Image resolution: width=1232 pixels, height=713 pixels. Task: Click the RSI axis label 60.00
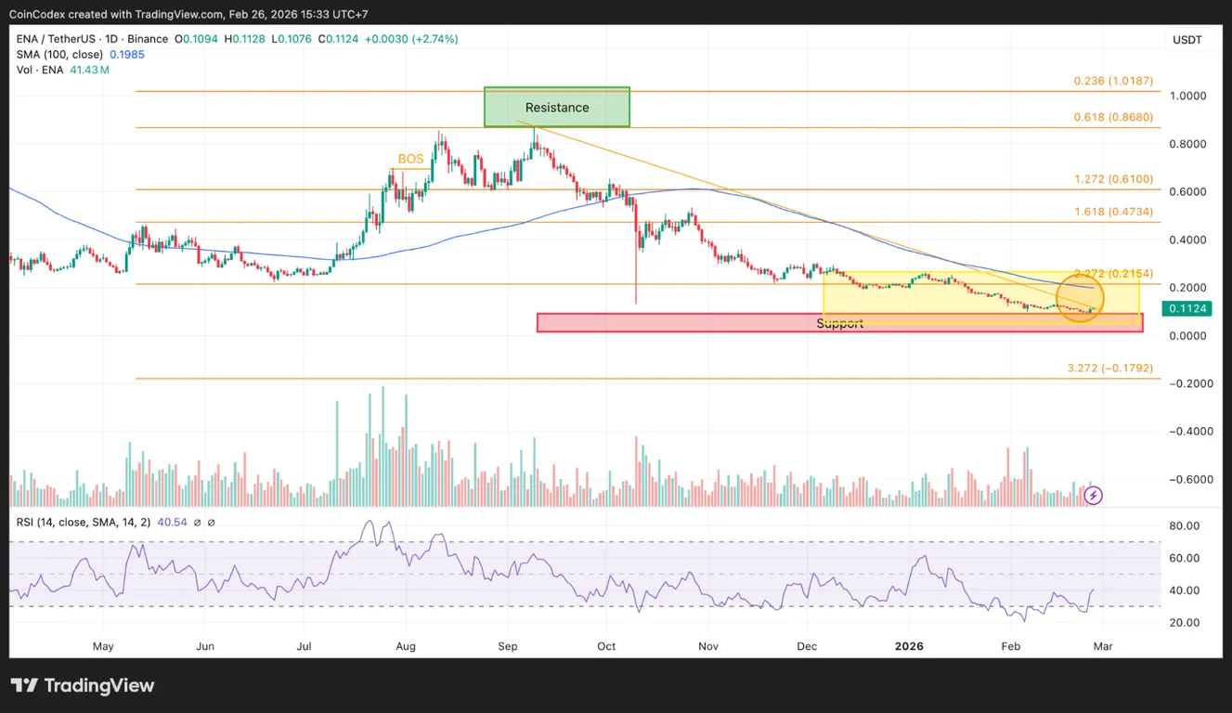(x=1186, y=558)
